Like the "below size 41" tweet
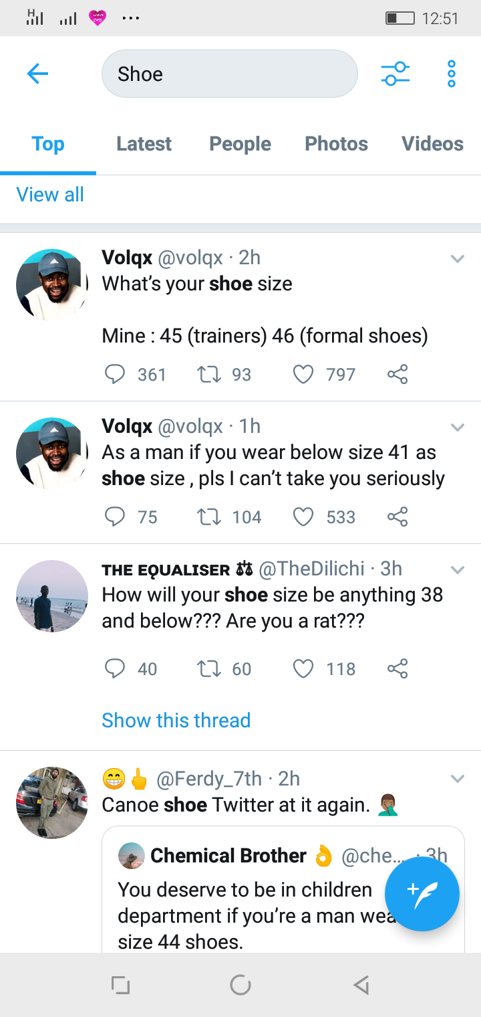481x1017 pixels. pos(303,517)
